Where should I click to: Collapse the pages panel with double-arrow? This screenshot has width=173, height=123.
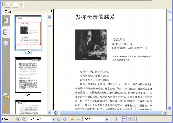click(x=50, y=11)
